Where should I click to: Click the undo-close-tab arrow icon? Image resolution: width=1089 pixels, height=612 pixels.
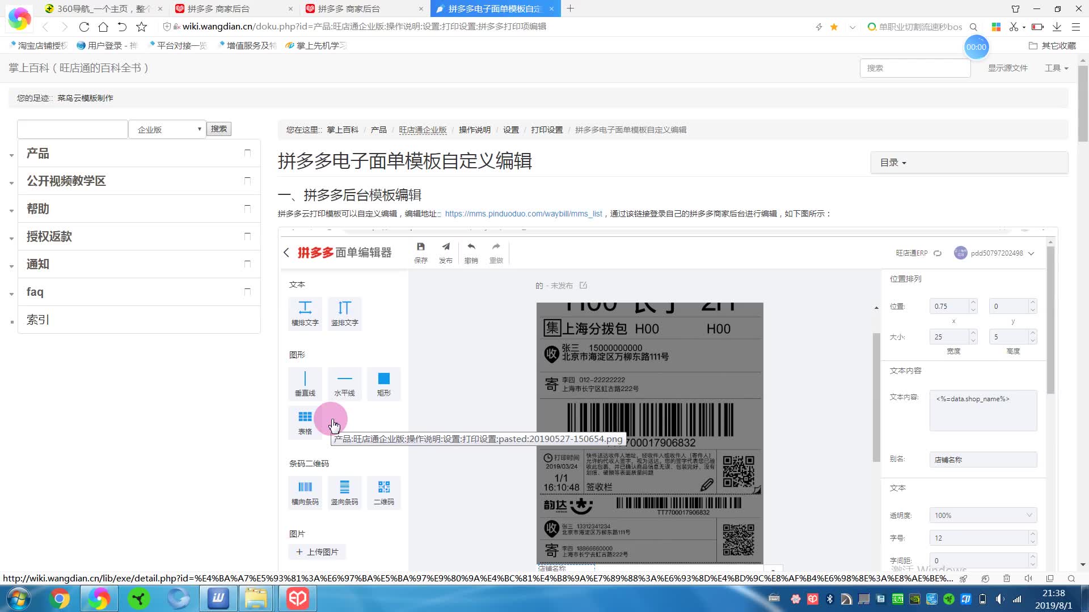[122, 27]
